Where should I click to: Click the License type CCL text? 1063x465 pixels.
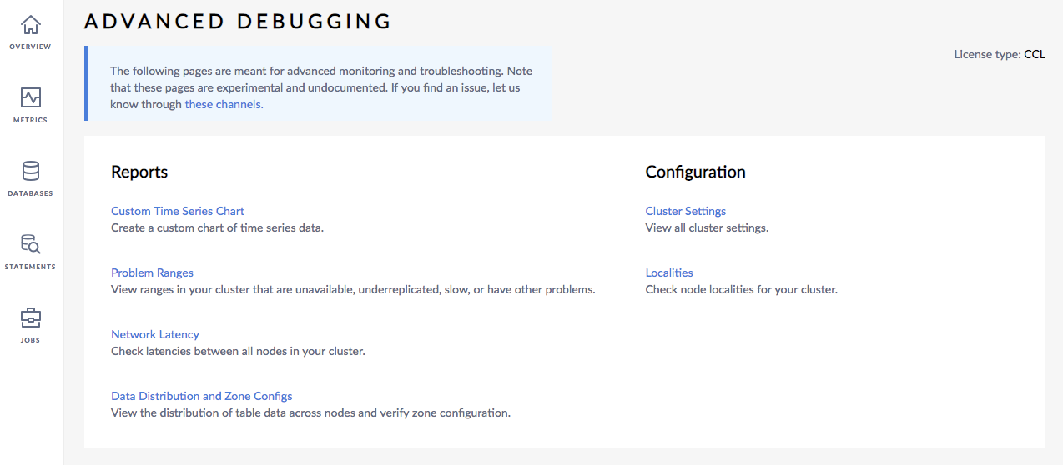tap(999, 55)
